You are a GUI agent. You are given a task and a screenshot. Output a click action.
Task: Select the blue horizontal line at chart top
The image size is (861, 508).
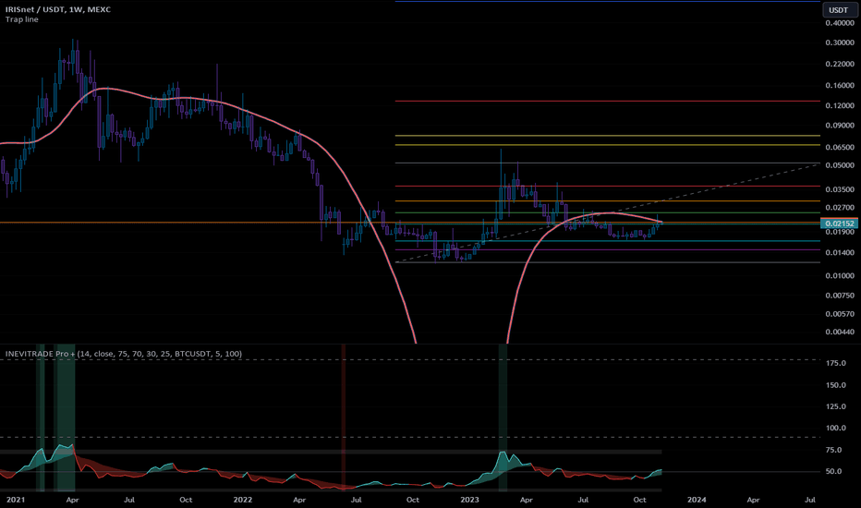(607, 2)
